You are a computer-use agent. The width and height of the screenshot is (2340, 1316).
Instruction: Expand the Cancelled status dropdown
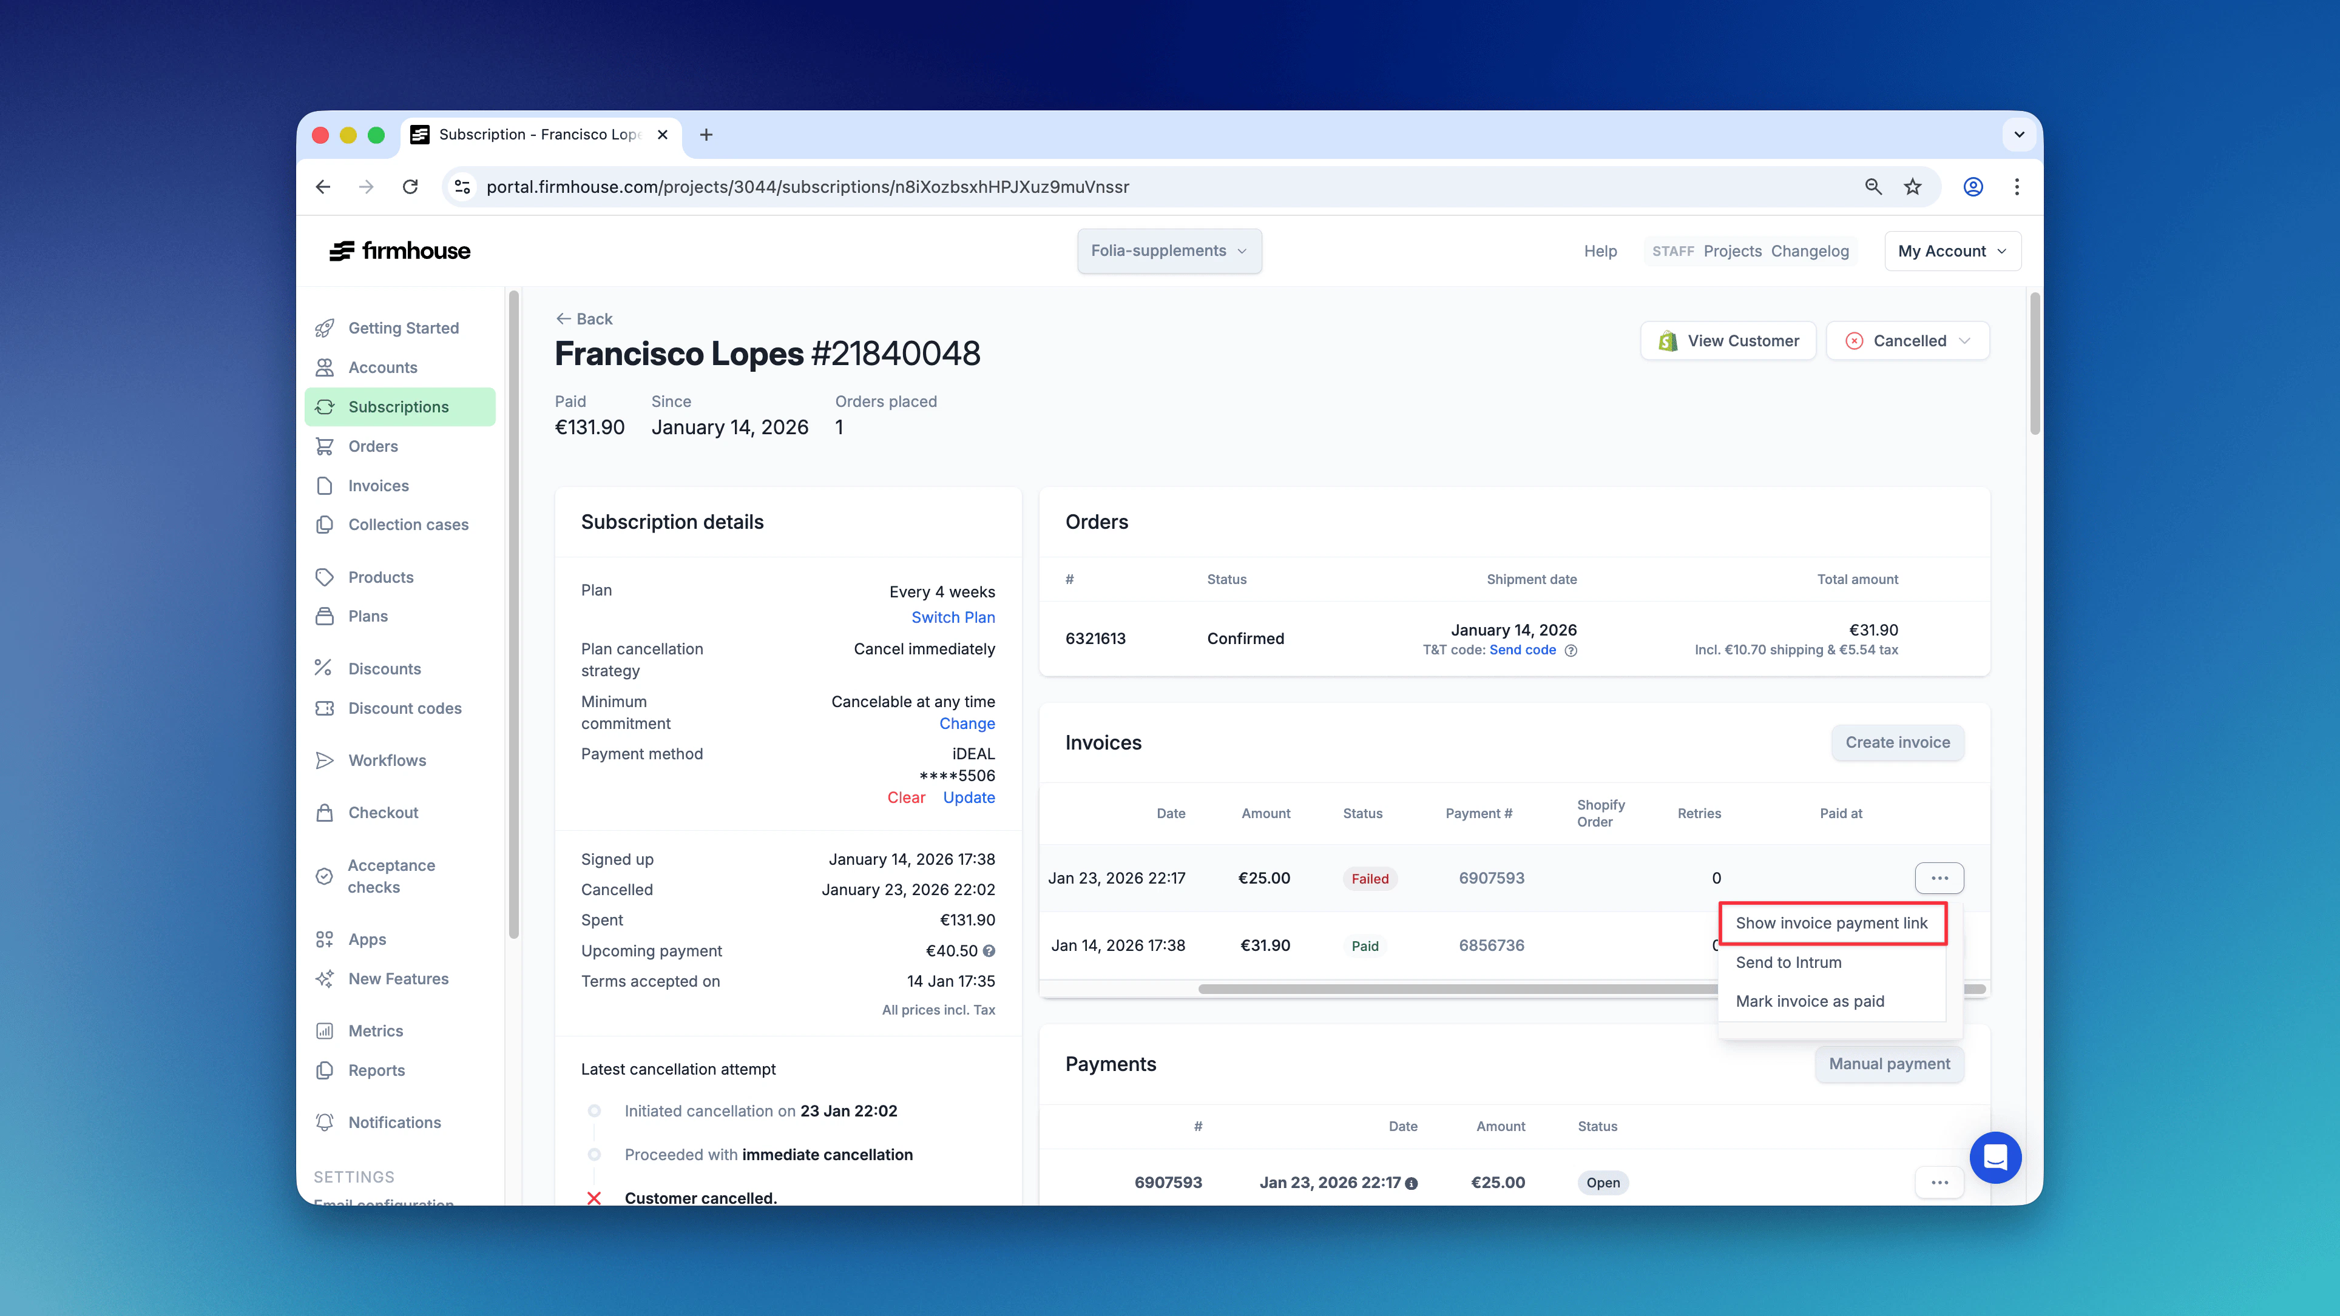(1907, 340)
